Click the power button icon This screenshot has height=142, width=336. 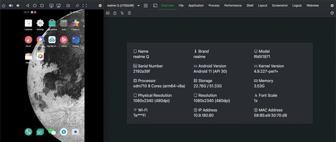[4, 6]
